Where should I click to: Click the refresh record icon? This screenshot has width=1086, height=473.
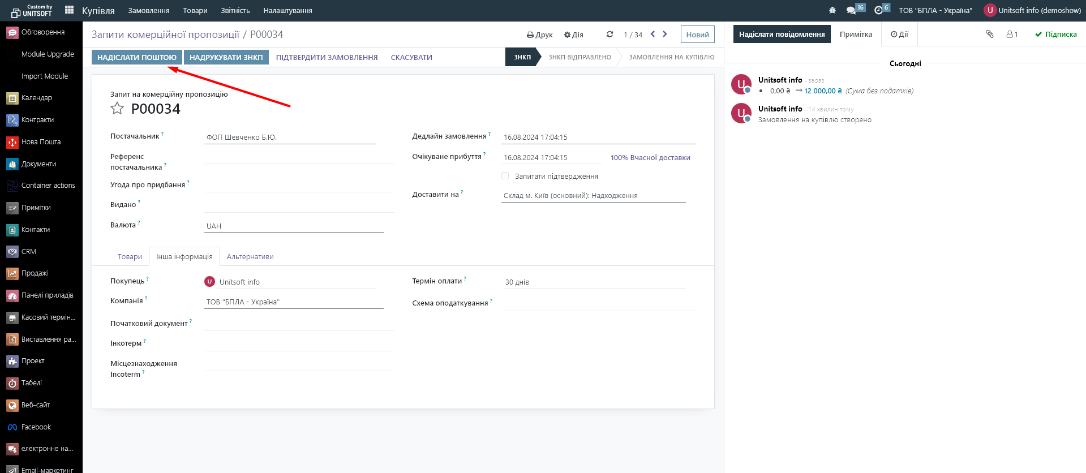coord(609,35)
